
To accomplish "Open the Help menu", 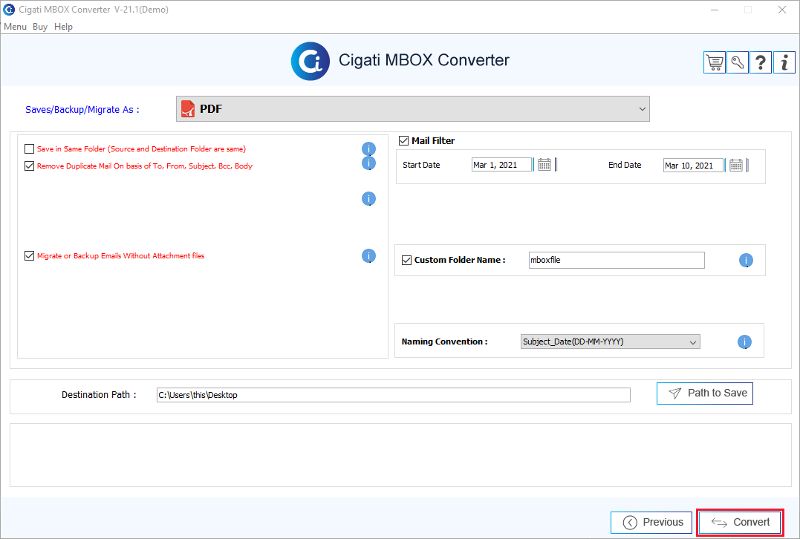I will (63, 27).
